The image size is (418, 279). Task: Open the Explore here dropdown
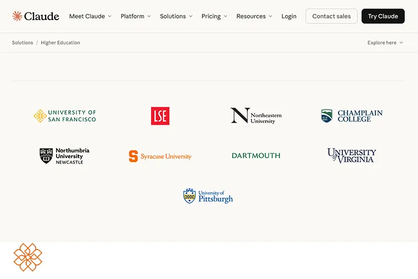click(385, 43)
